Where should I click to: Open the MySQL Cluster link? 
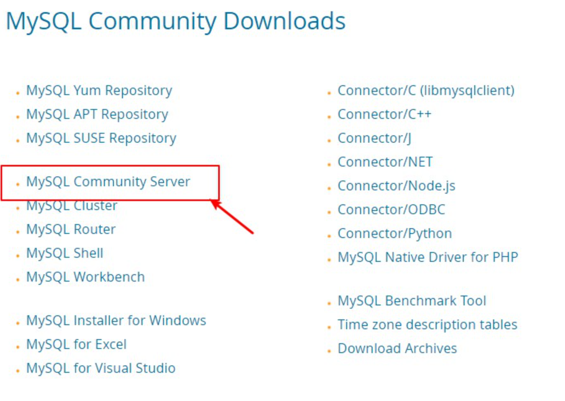(x=72, y=205)
